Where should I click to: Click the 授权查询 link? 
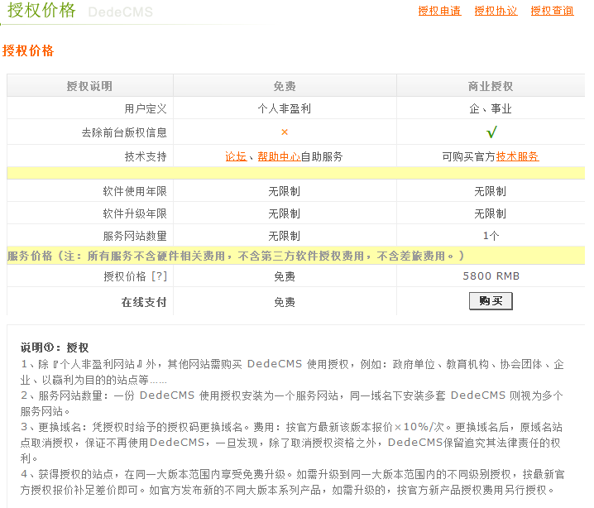[x=552, y=11]
